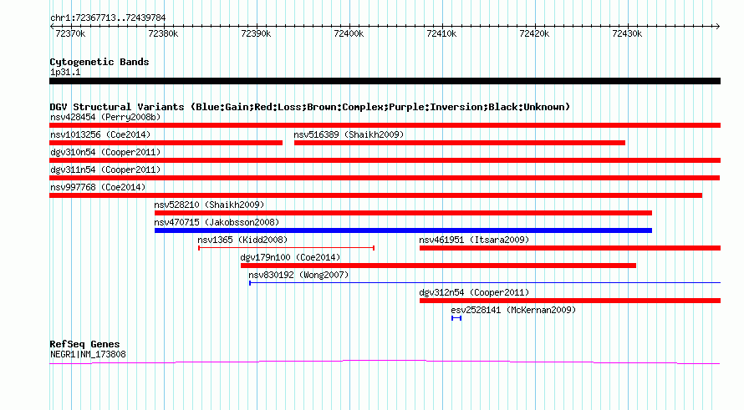Click the 72410k ruler position
This screenshot has width=744, height=410.
pyautogui.click(x=441, y=33)
